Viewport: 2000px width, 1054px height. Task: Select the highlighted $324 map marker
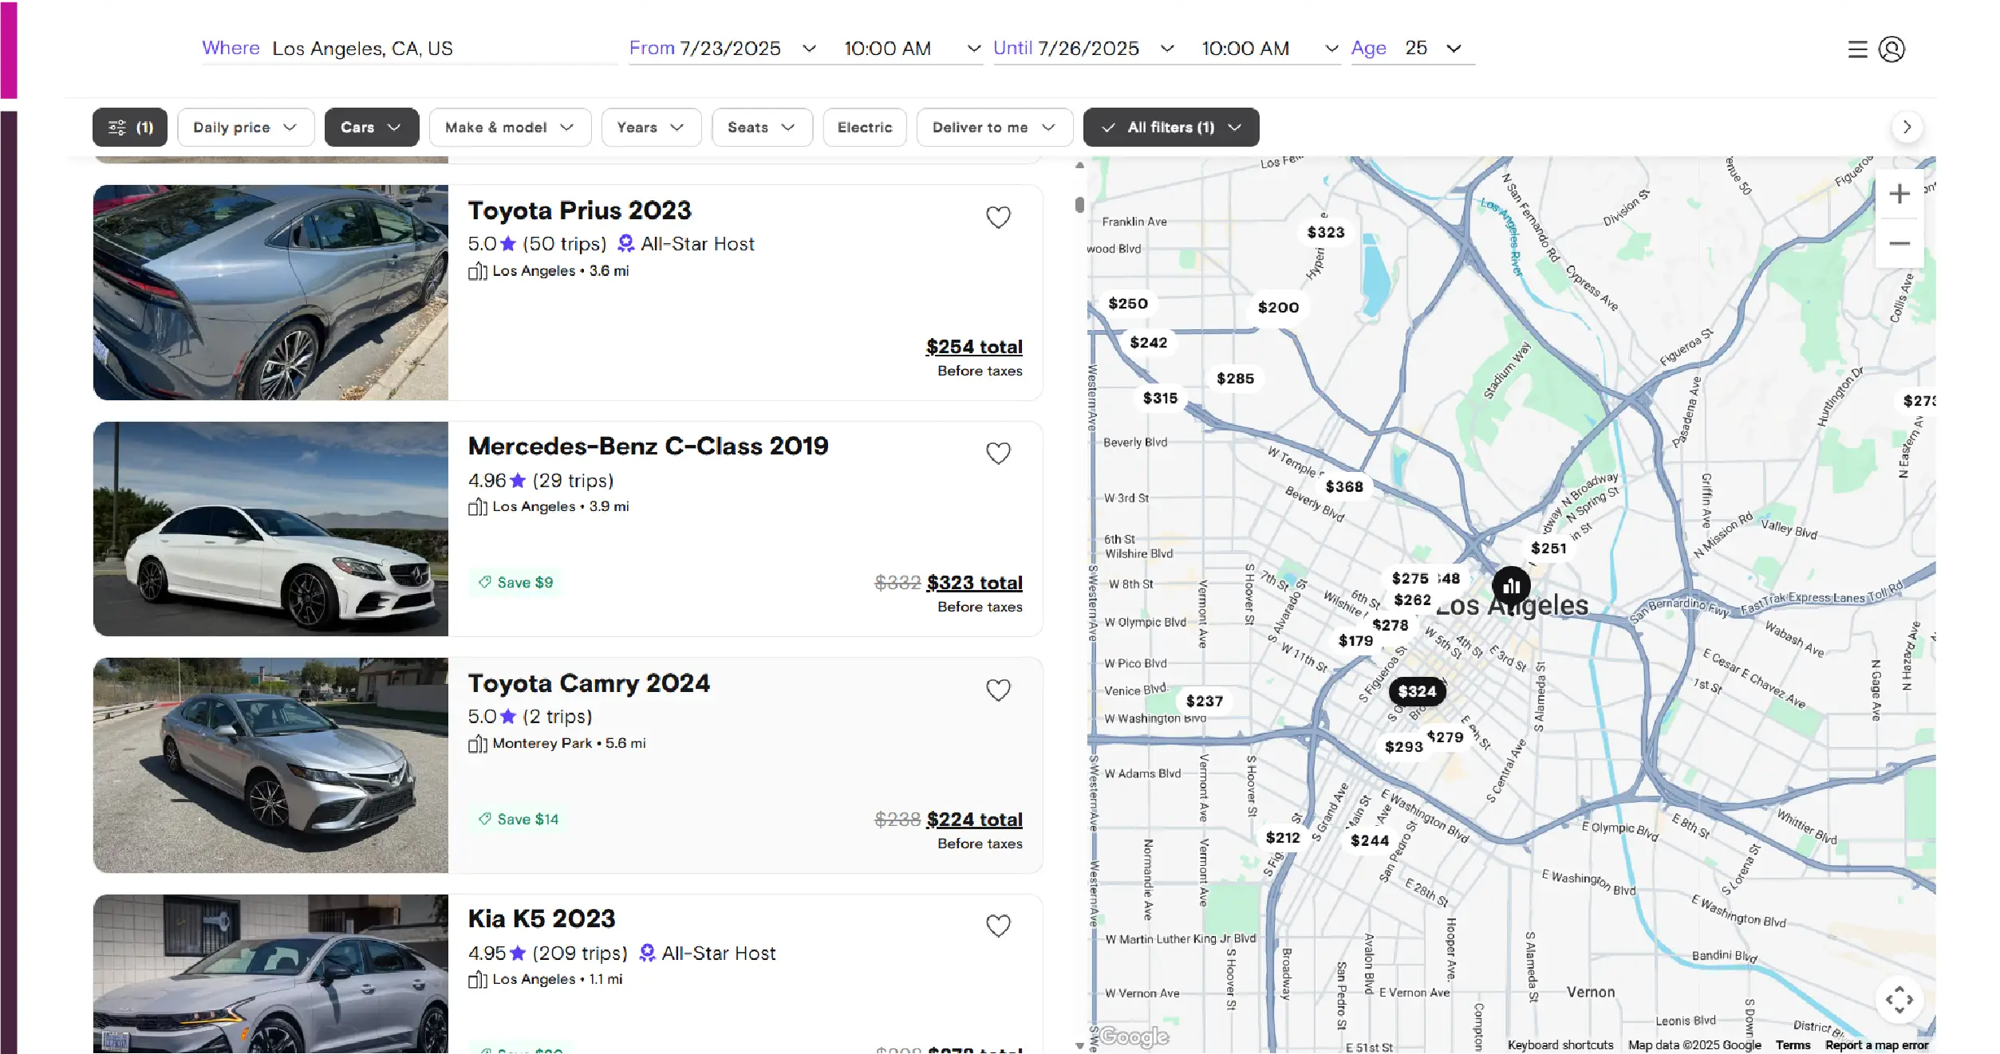(x=1417, y=691)
